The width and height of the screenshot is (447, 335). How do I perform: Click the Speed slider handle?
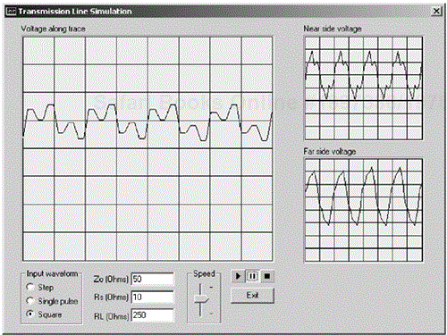(201, 299)
